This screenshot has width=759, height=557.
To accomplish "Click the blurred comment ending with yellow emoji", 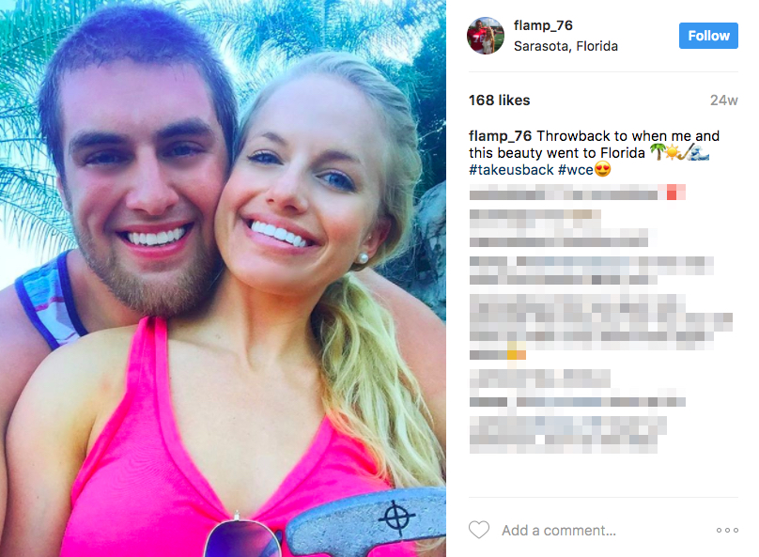I will tap(600, 327).
